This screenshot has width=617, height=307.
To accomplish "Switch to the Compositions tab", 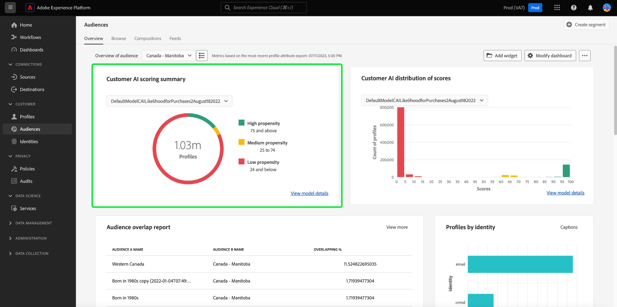I will coord(148,39).
